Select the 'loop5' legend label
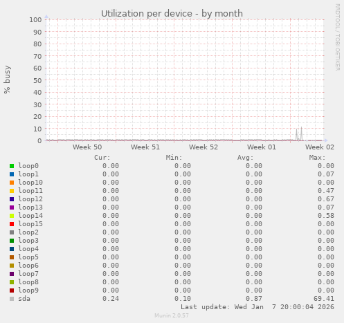The width and height of the screenshot is (344, 323). pos(28,257)
